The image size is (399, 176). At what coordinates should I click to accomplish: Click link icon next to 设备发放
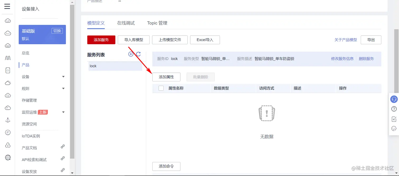[63, 170]
